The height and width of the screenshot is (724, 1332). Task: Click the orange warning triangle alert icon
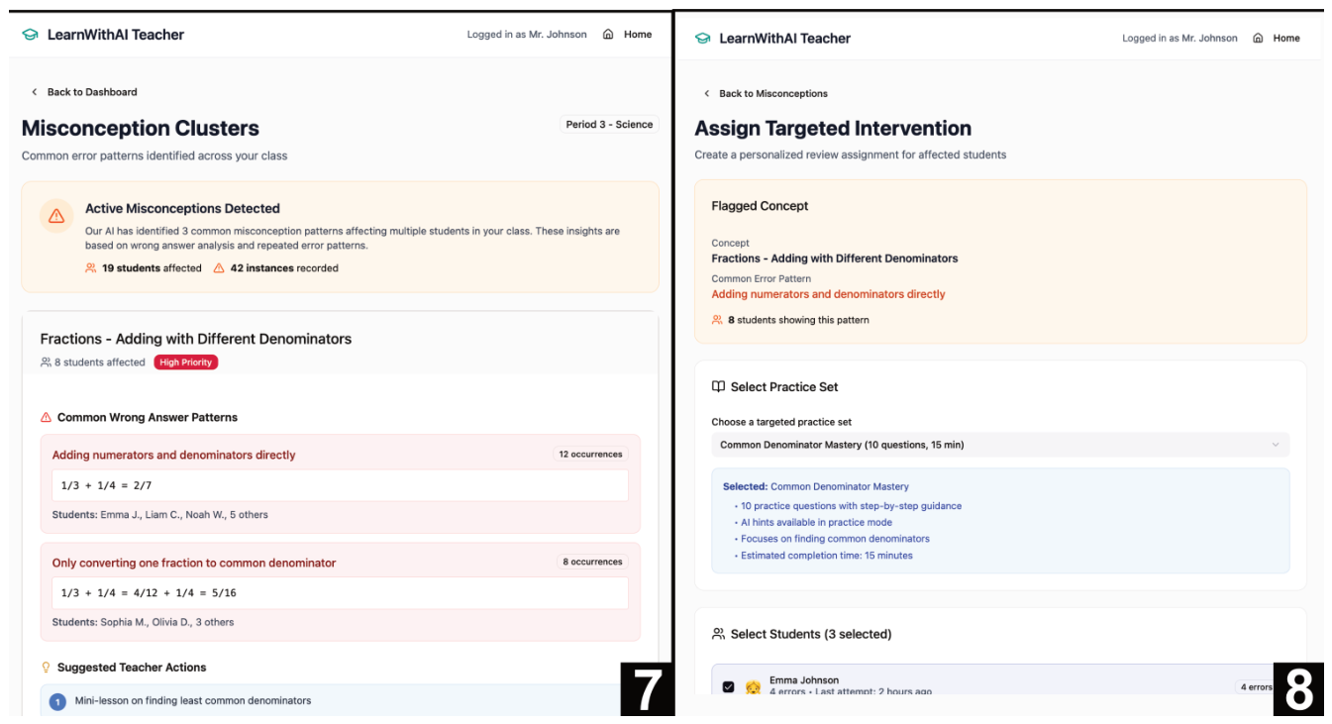56,216
